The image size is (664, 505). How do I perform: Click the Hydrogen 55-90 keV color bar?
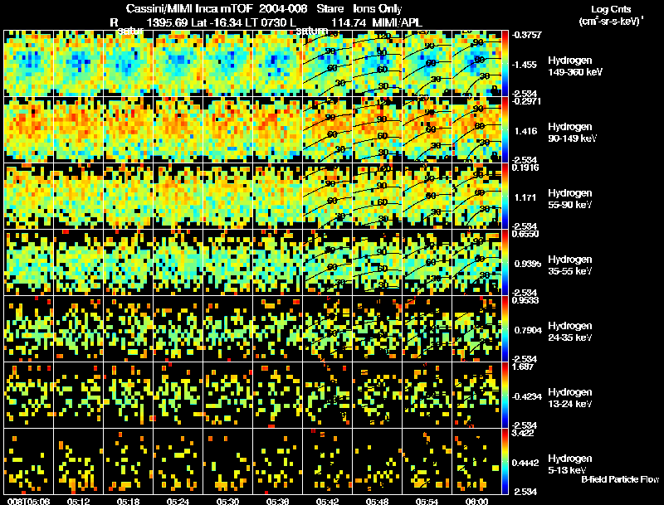tap(505, 197)
